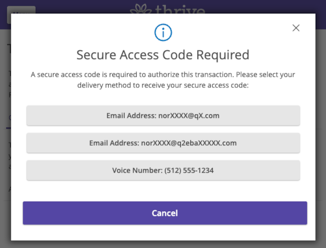
Task: Click the thrive flower logo icon
Action: click(x=141, y=9)
